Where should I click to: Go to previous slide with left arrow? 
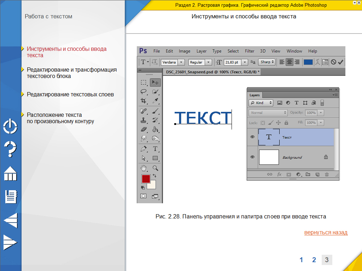pos(11,220)
